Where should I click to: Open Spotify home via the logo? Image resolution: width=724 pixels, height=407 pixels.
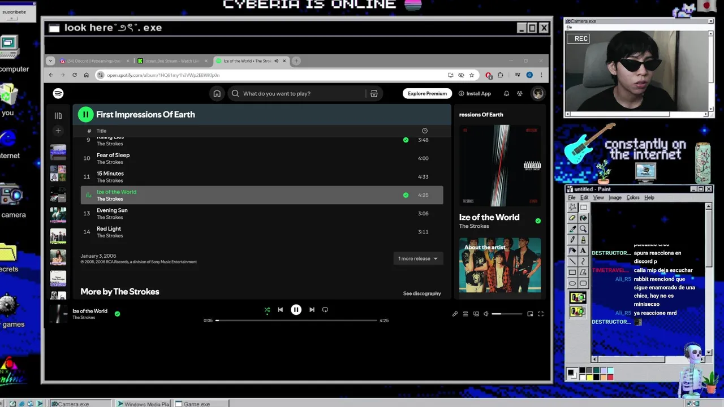click(x=58, y=93)
